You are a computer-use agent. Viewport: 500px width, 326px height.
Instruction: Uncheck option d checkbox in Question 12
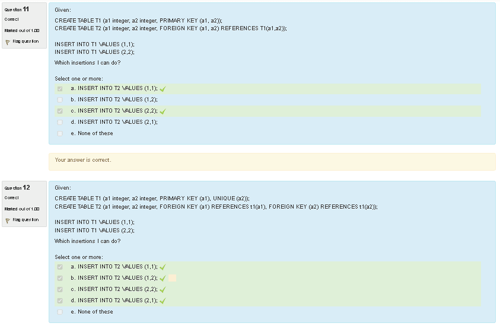60,301
